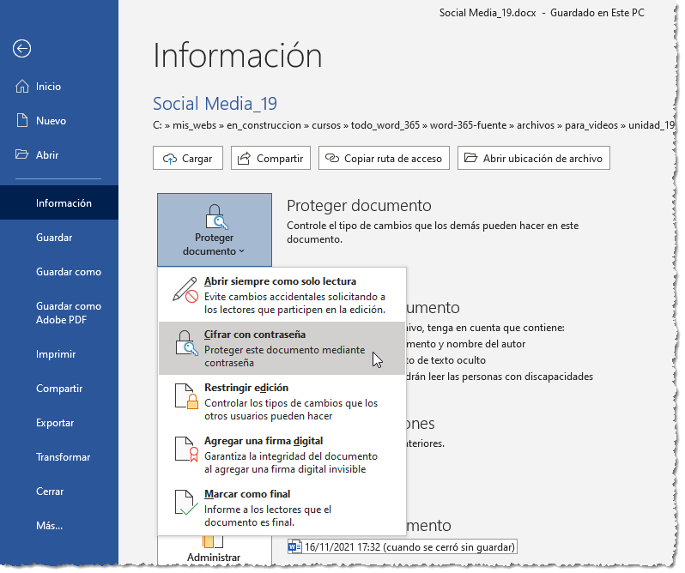Click the share arrow icon in Compartir
This screenshot has height=573, width=685.
244,159
